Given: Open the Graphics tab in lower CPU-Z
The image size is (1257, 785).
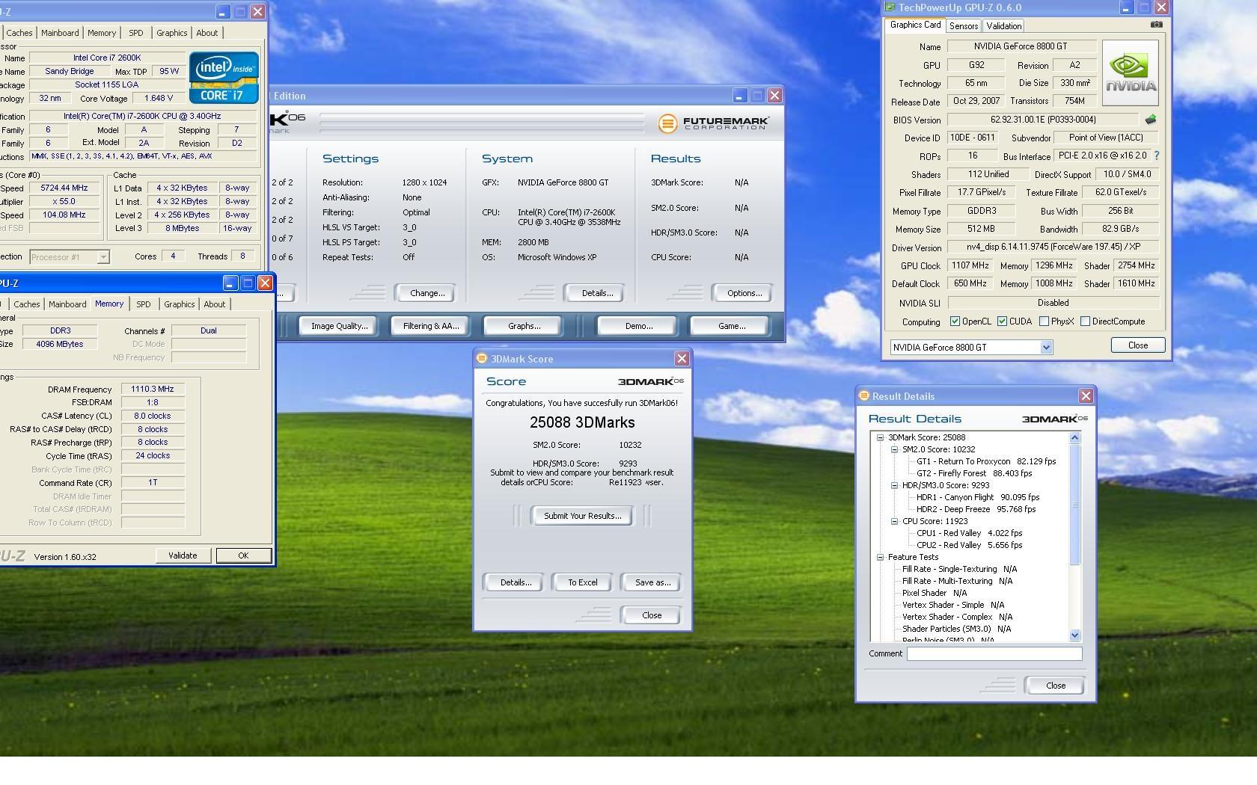Looking at the screenshot, I should tap(179, 304).
